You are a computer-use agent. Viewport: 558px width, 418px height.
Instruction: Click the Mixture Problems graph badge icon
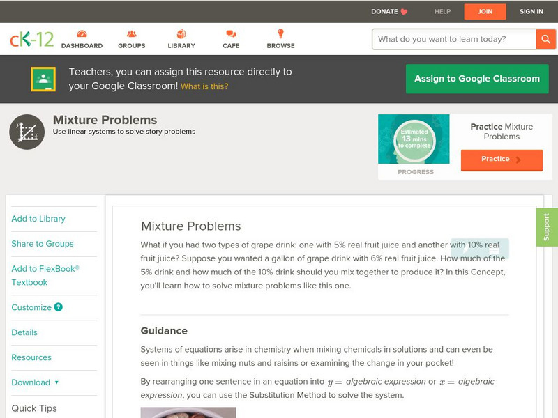(x=26, y=130)
